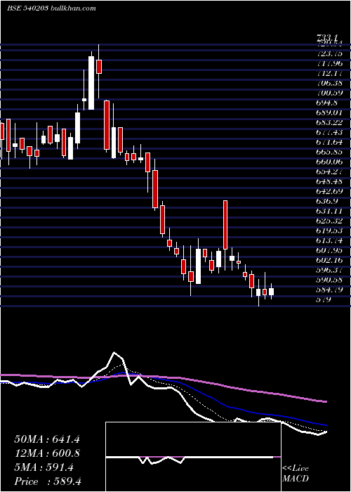
Task: Click the 671.64 price label
Action: (x=329, y=142)
